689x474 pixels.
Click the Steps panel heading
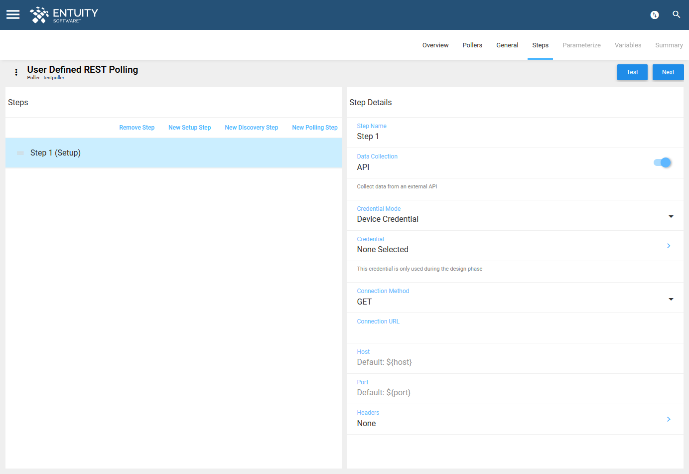point(18,103)
